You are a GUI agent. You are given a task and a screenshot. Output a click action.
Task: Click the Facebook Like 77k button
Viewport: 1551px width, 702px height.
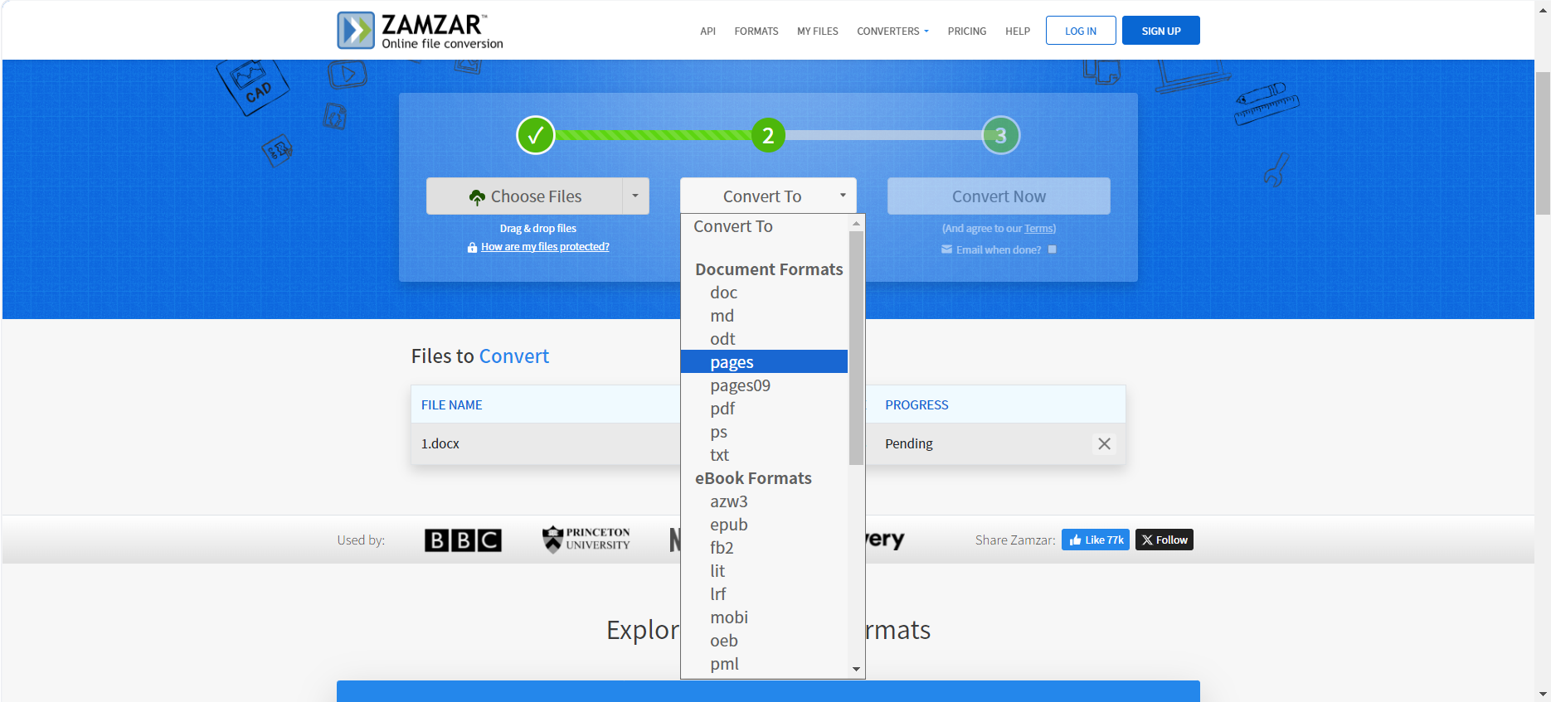(1095, 540)
